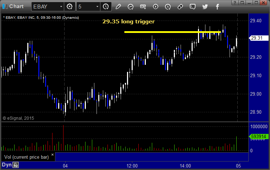This screenshot has width=270, height=170.
Task: Open the help question mark button
Action: click(235, 2)
